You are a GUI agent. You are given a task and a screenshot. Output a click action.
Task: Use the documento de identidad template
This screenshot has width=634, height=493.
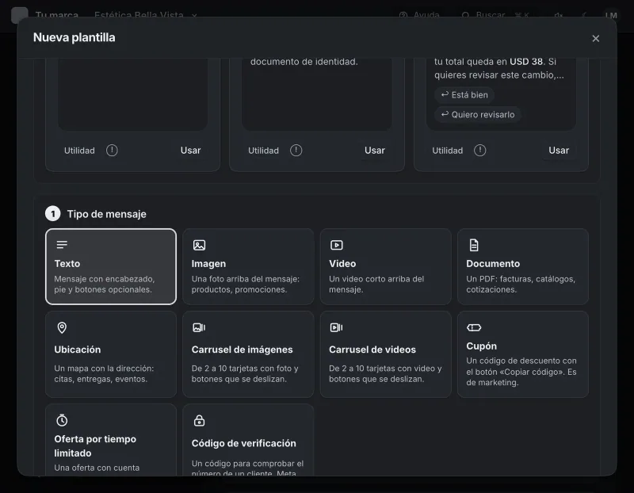[x=374, y=151]
